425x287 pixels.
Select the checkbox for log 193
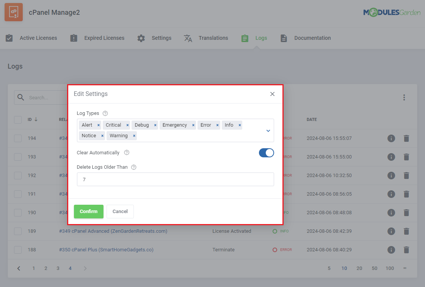(x=18, y=157)
